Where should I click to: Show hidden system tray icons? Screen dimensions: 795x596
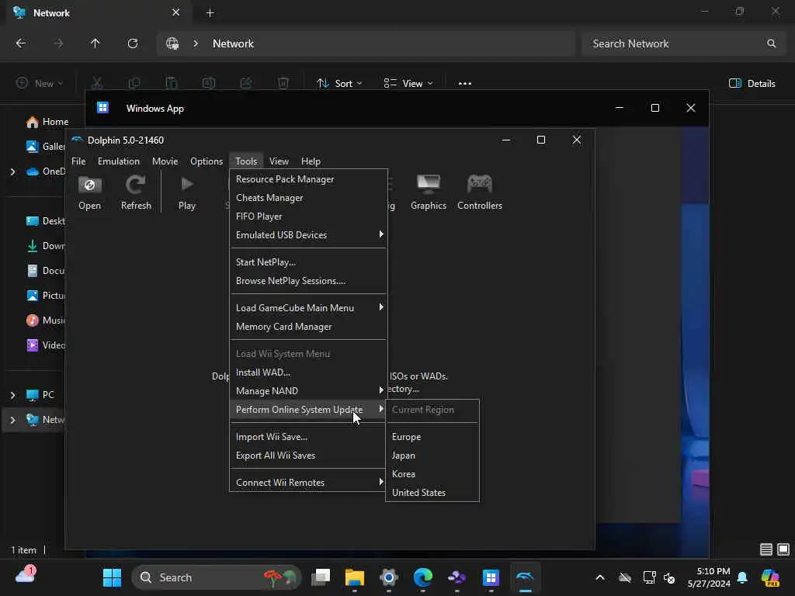(600, 577)
